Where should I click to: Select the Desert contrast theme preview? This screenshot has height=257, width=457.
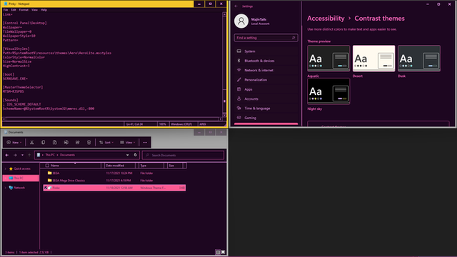point(373,59)
